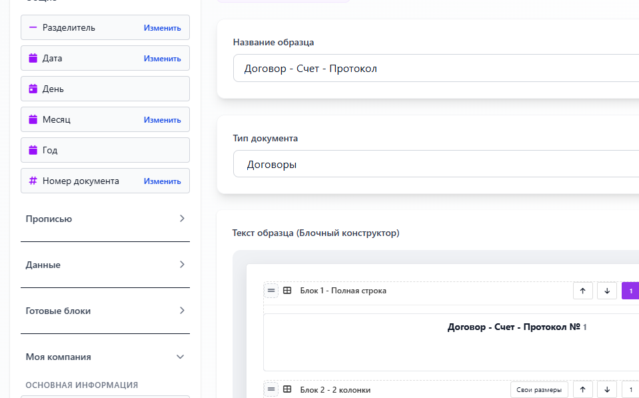Select the calendar icon next to Дата
The image size is (639, 398).
tap(32, 58)
